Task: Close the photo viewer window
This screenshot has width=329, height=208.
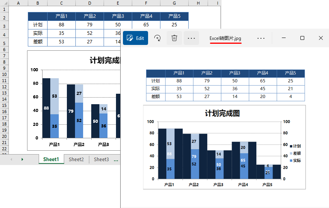Action: click(x=320, y=38)
